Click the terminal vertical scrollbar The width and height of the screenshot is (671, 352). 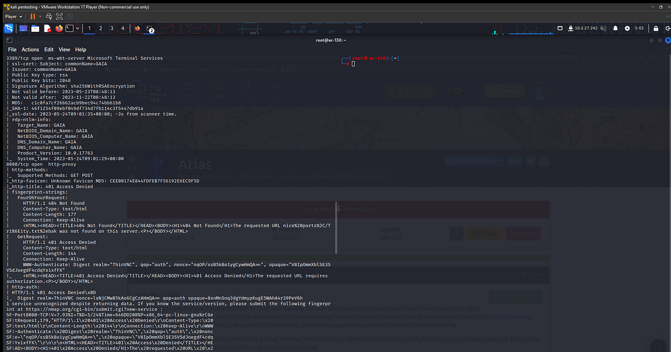(336, 228)
